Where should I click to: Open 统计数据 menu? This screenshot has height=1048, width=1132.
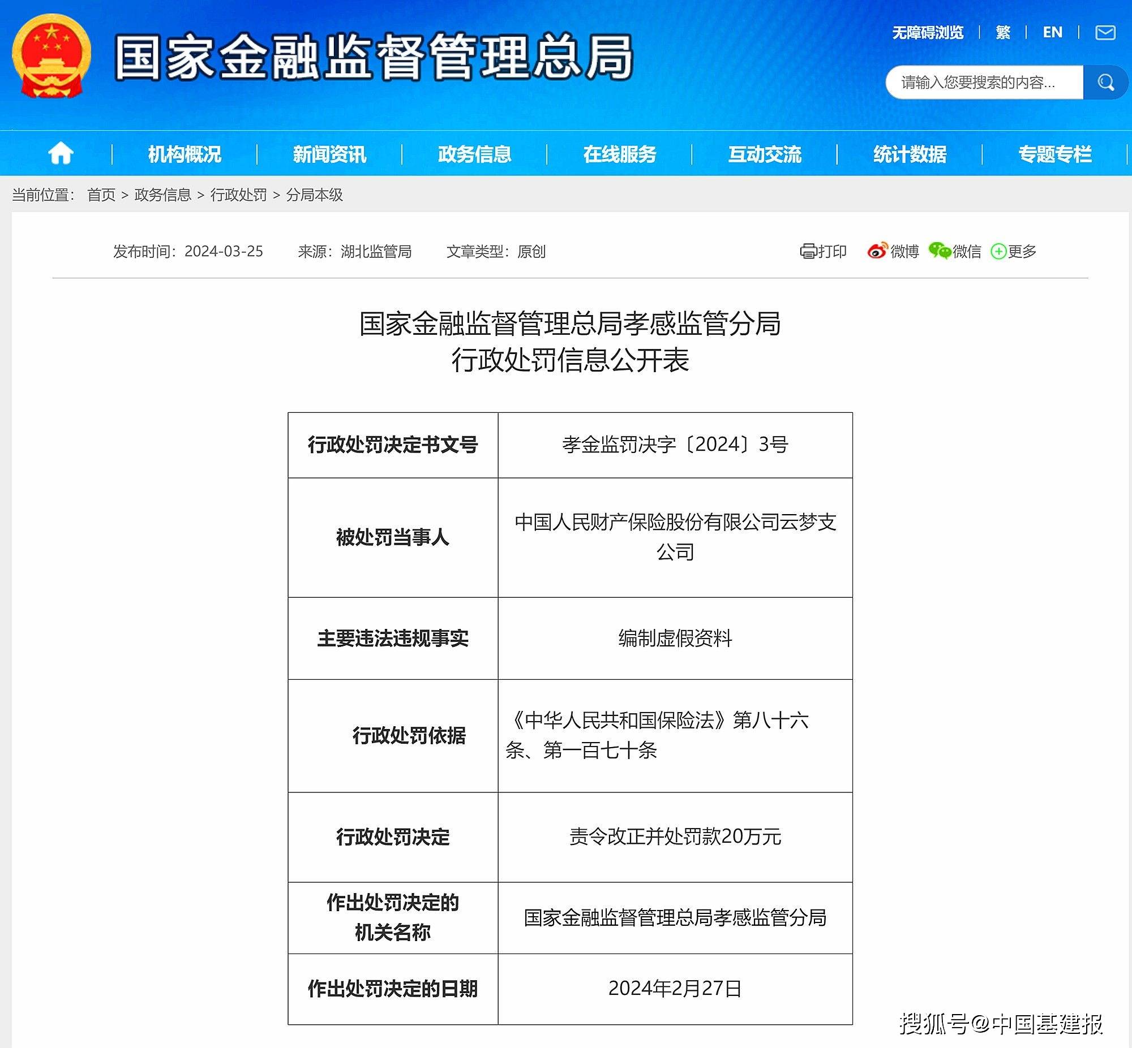point(910,154)
